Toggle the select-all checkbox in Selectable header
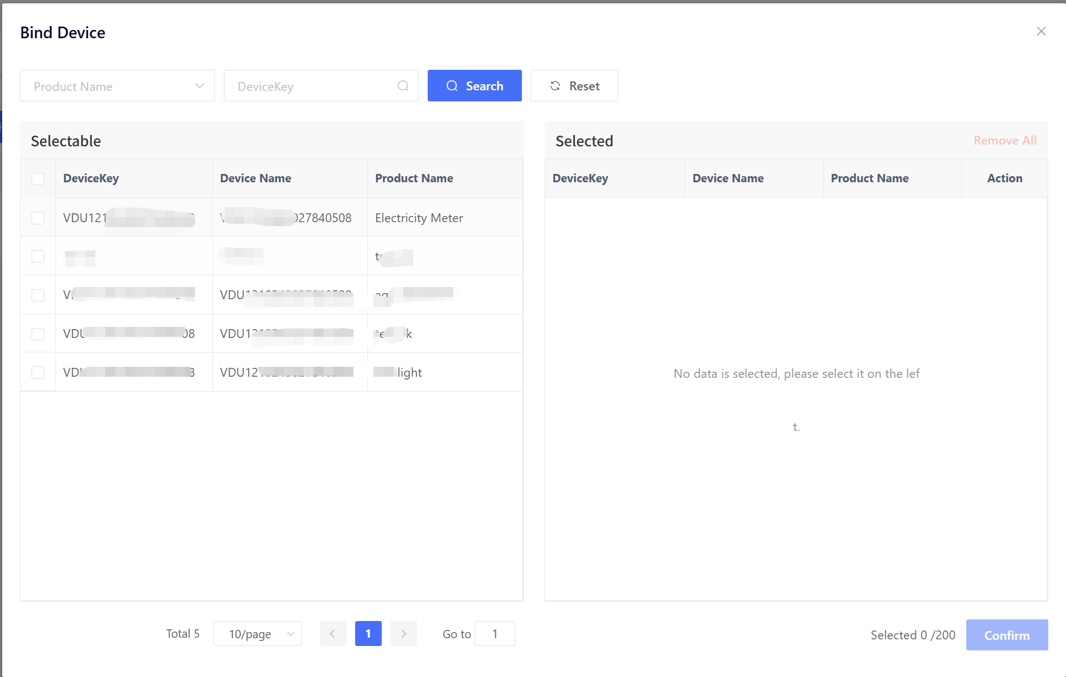This screenshot has height=677, width=1066. (x=38, y=178)
